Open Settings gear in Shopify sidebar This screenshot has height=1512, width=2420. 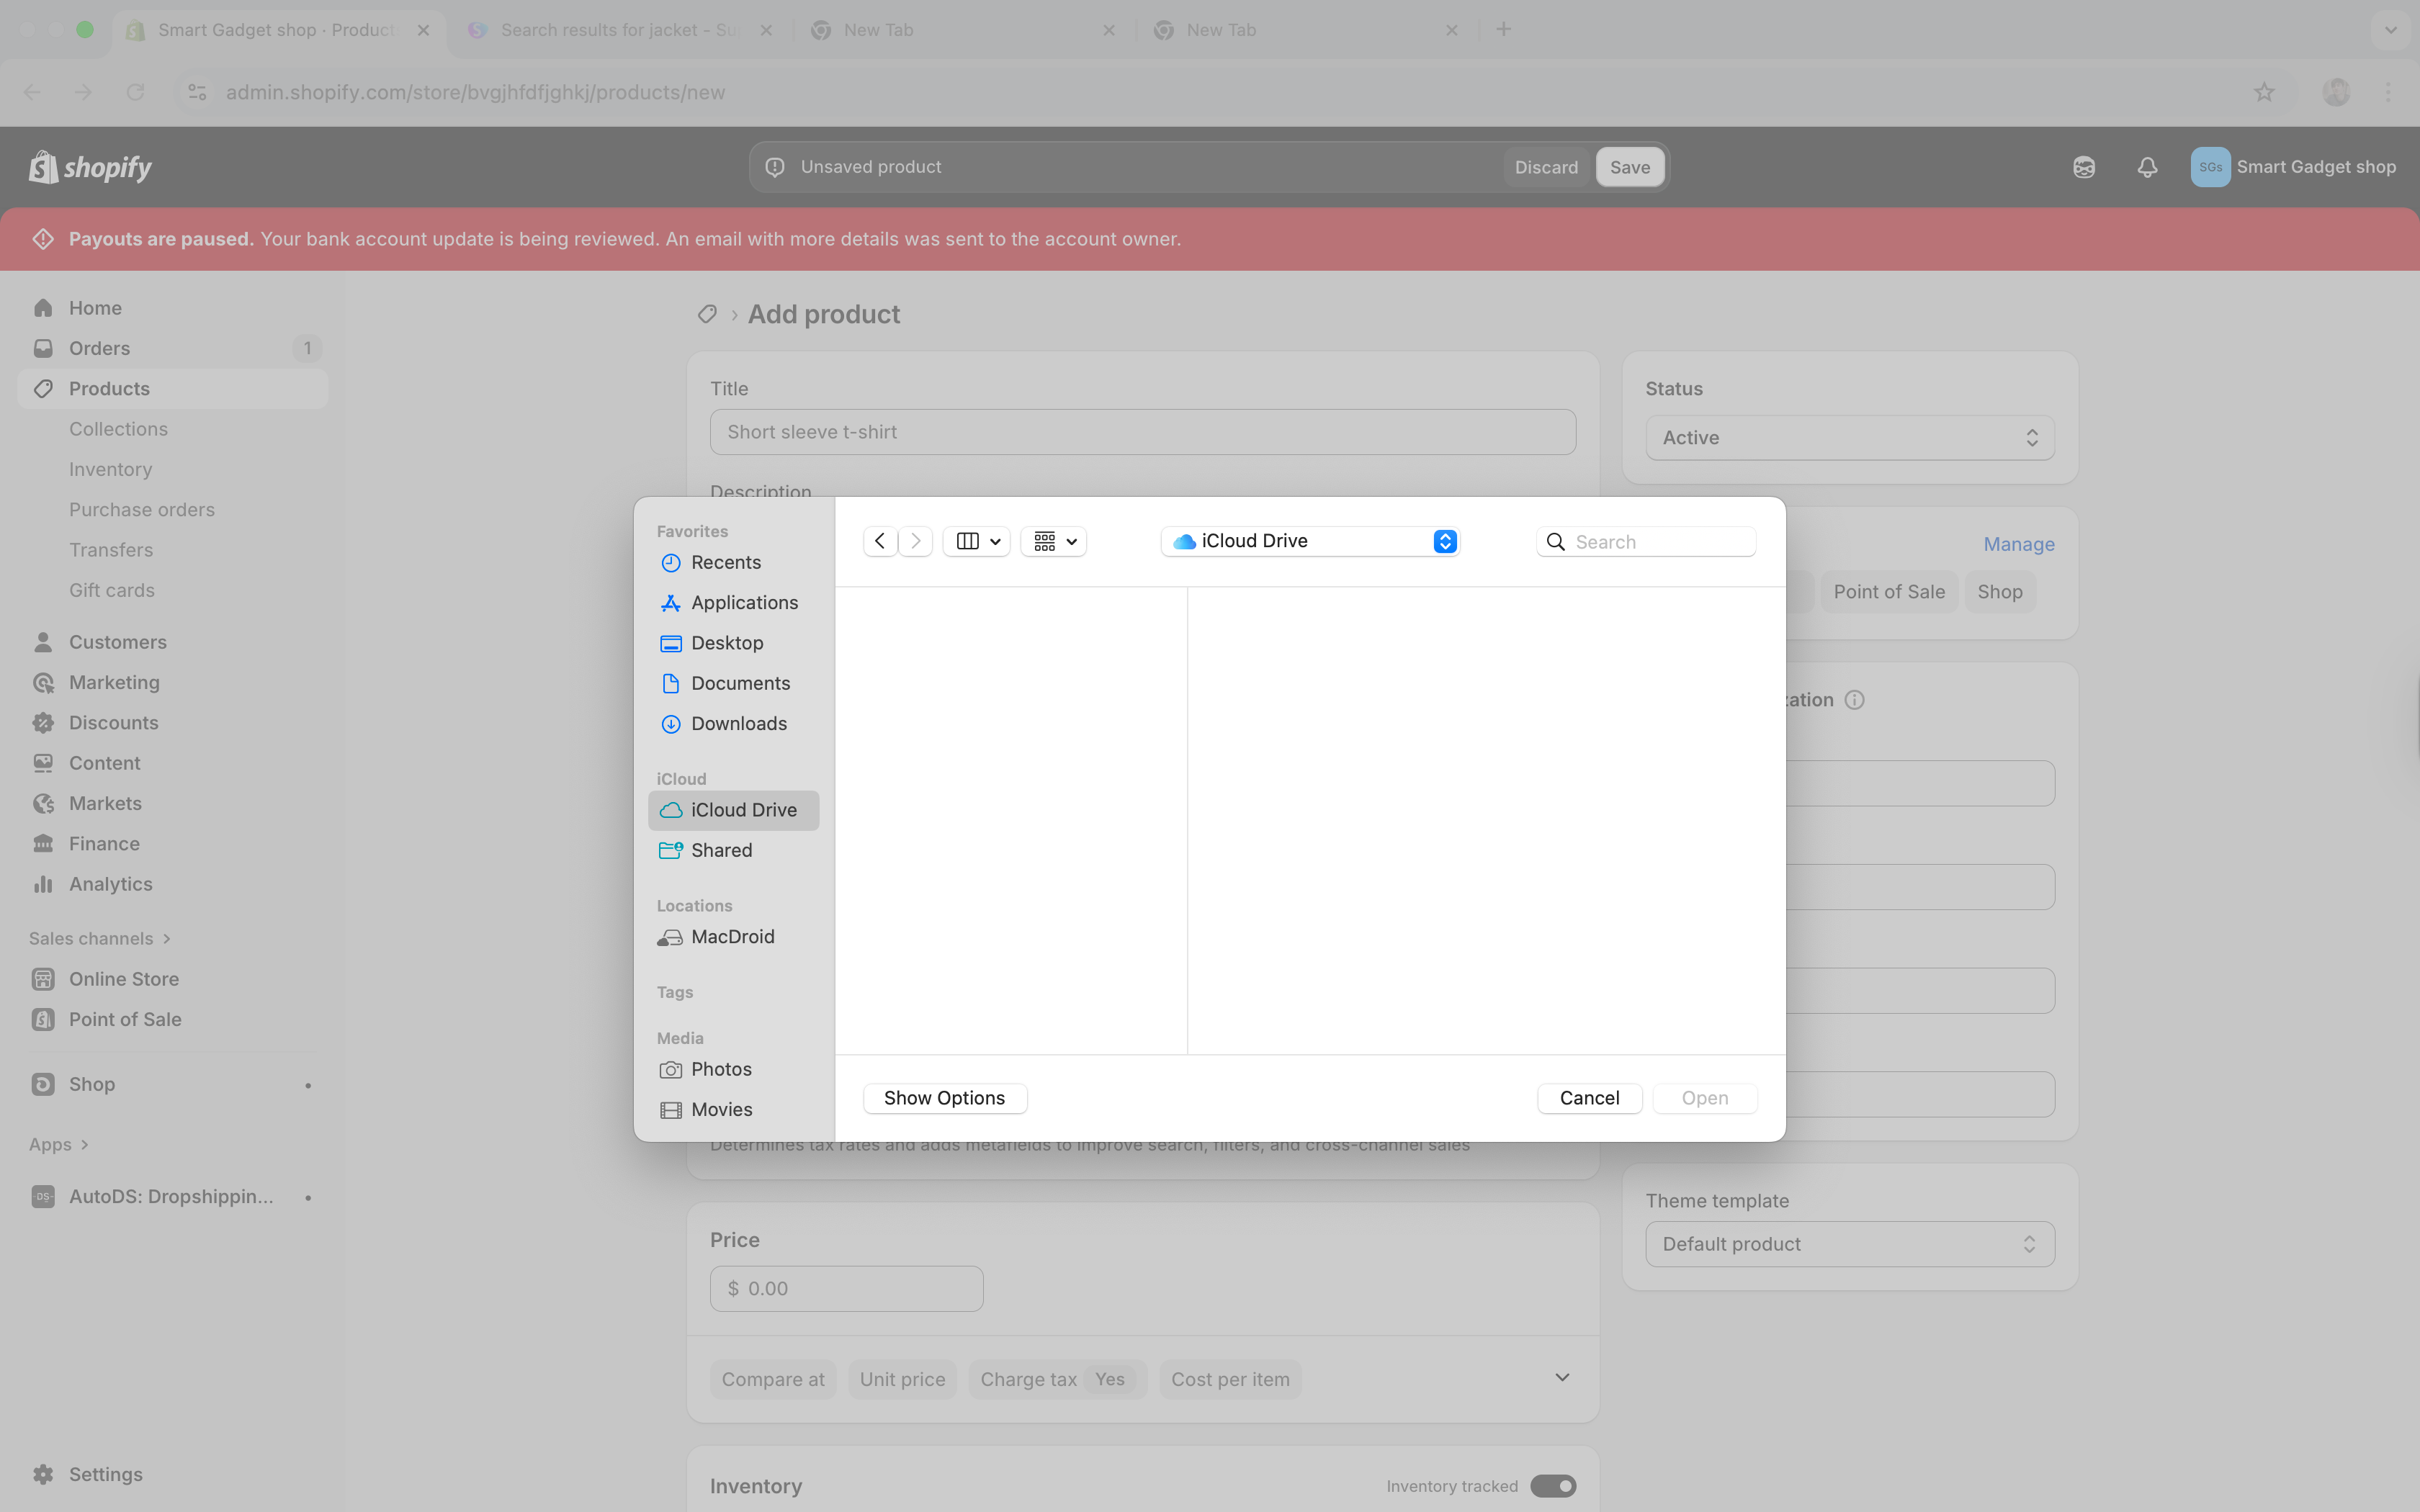tap(43, 1474)
